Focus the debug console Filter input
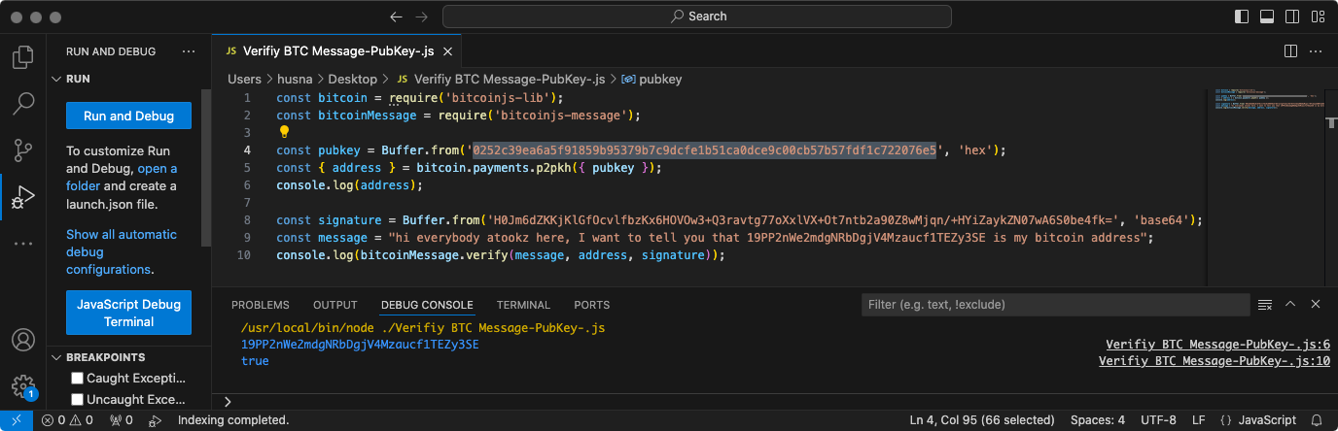 pyautogui.click(x=1055, y=305)
